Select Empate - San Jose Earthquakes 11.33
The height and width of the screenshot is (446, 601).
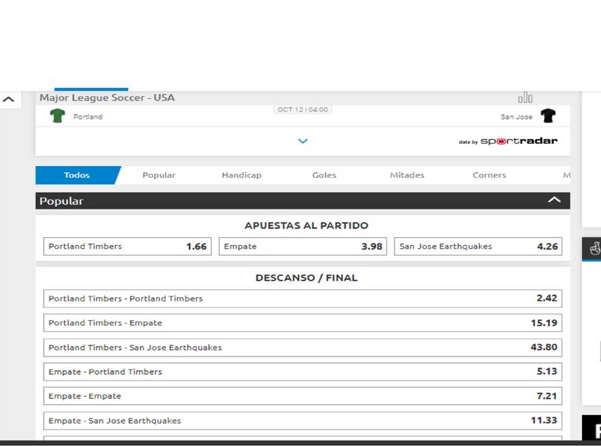303,421
